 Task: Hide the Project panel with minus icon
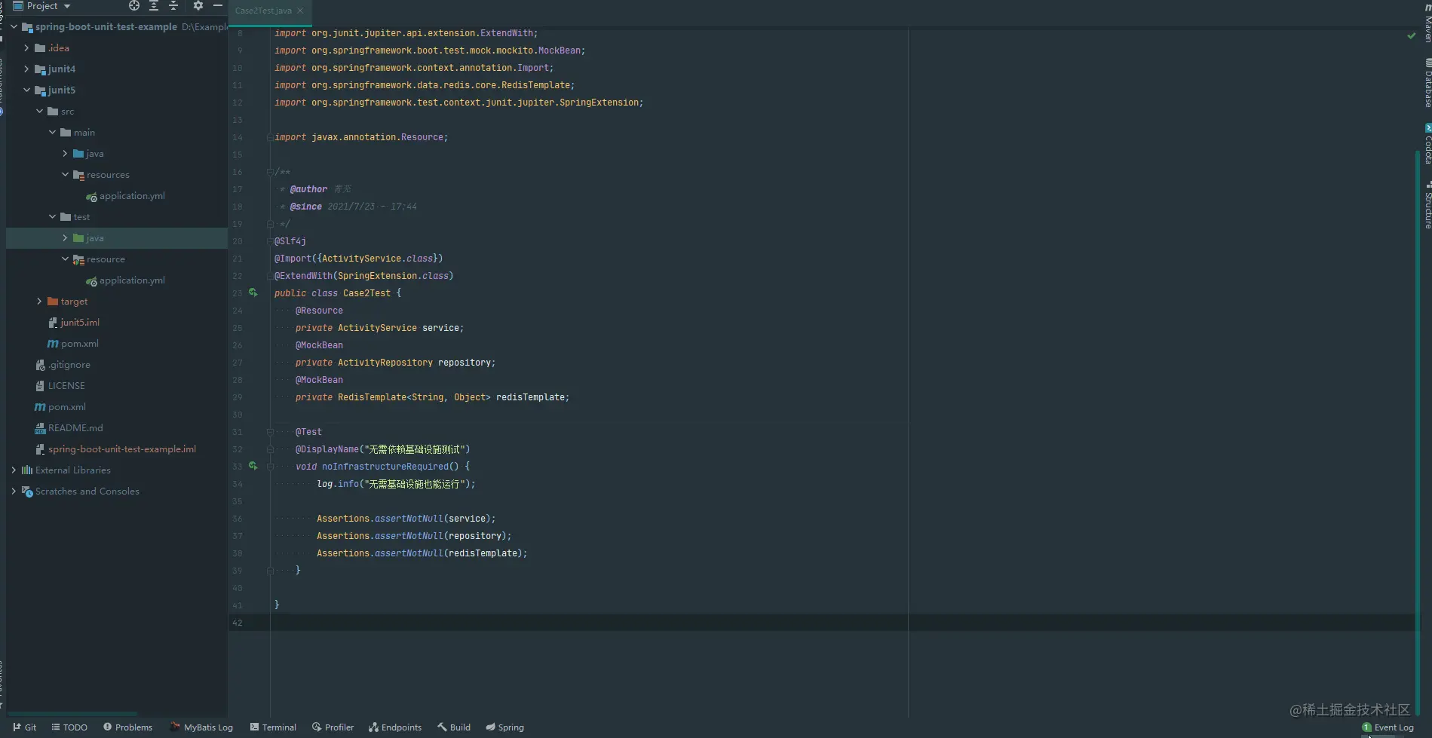tap(218, 6)
